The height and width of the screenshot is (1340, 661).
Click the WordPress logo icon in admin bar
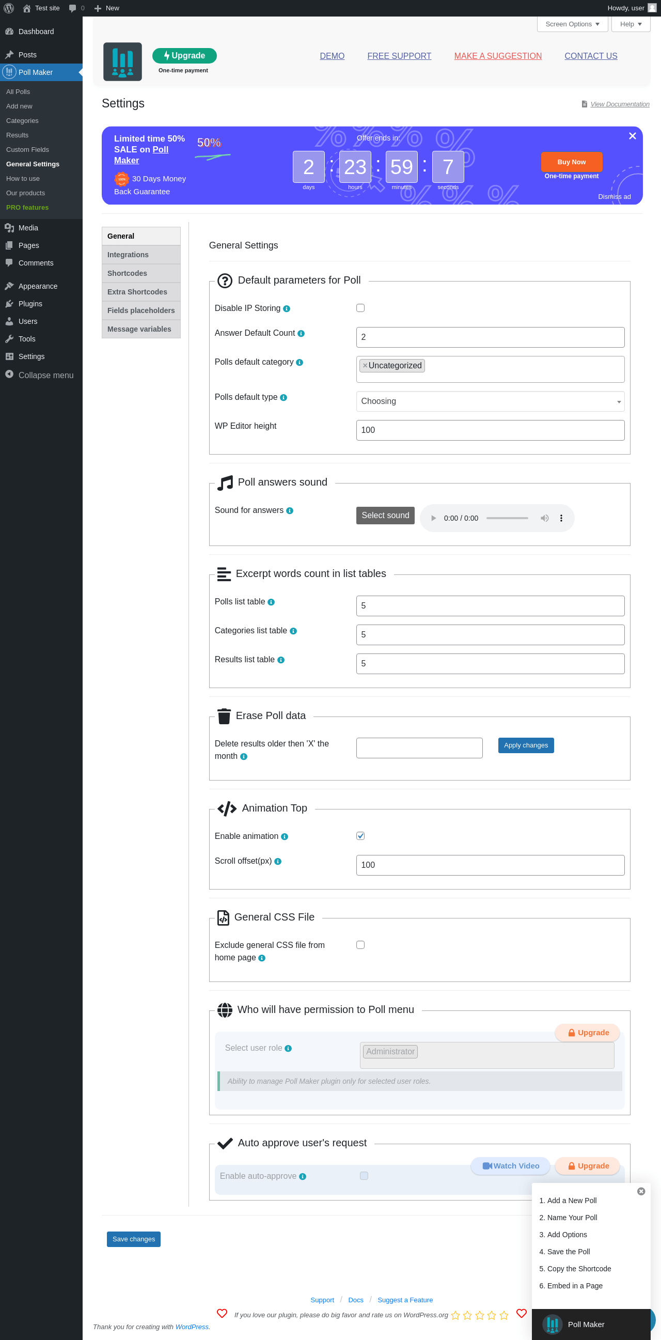9,8
